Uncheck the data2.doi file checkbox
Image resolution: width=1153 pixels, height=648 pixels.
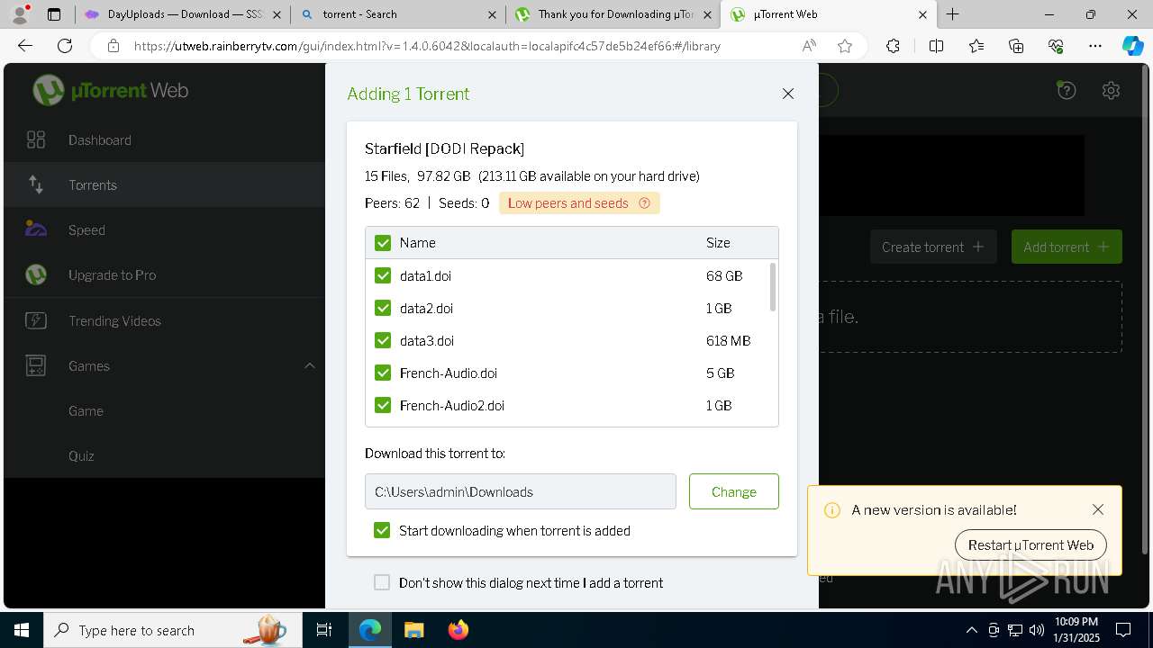click(x=383, y=308)
